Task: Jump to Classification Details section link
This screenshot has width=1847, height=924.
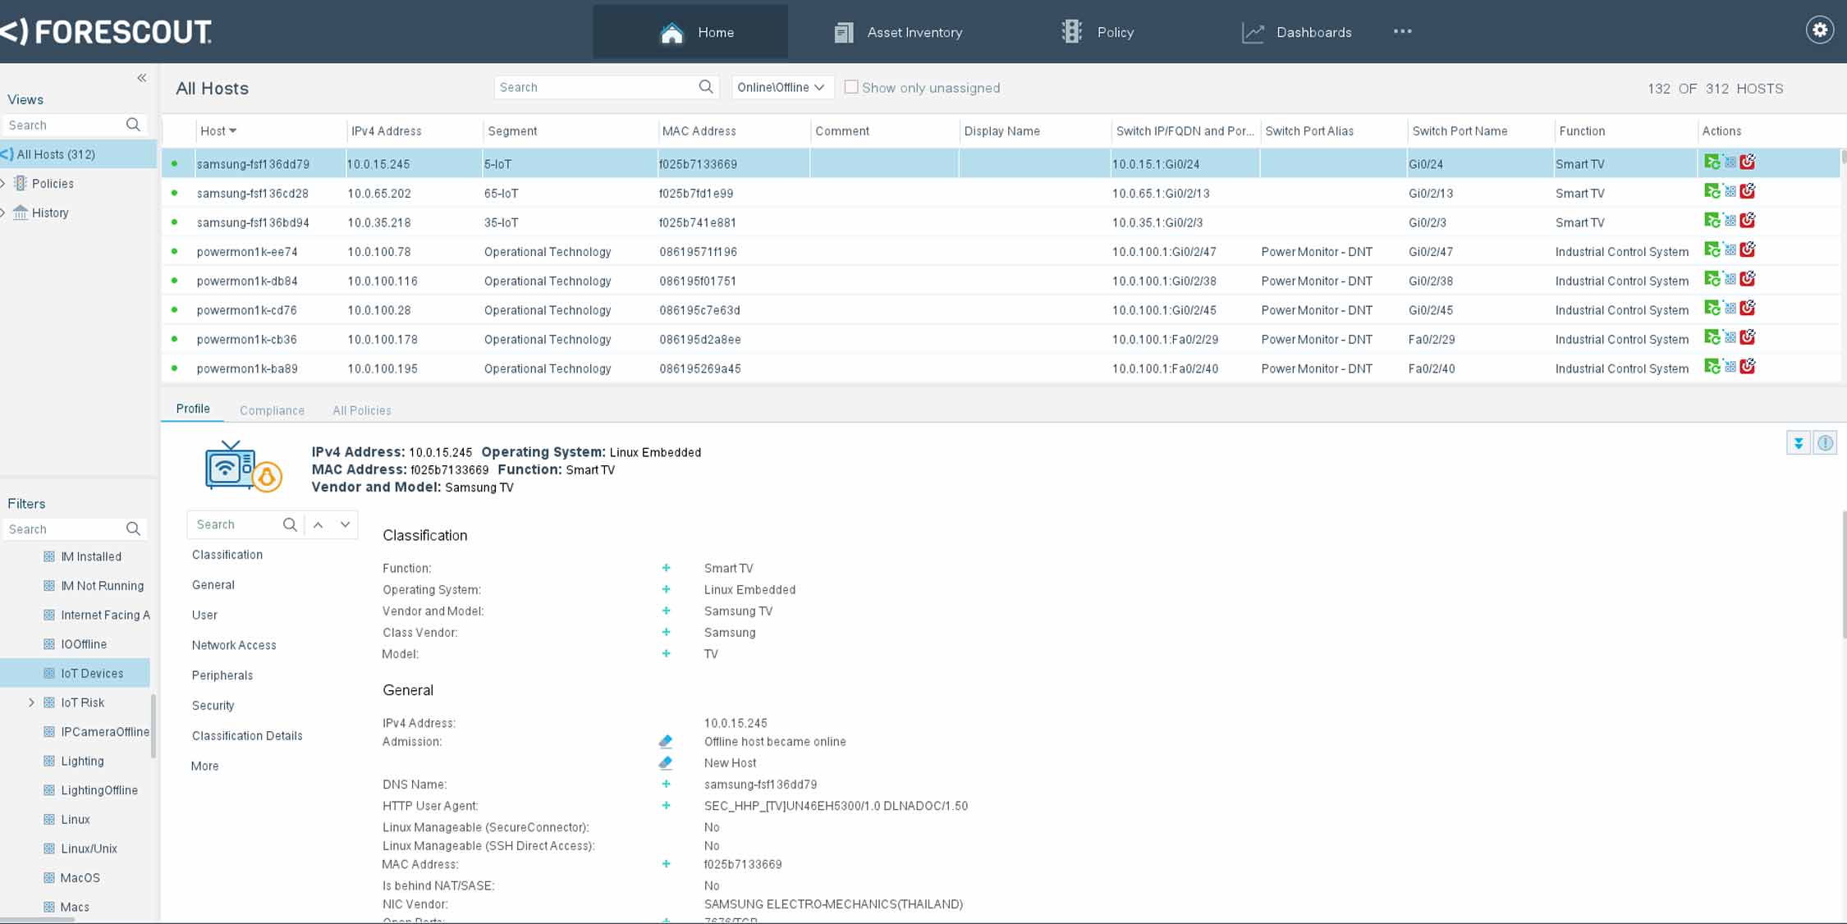Action: click(247, 736)
